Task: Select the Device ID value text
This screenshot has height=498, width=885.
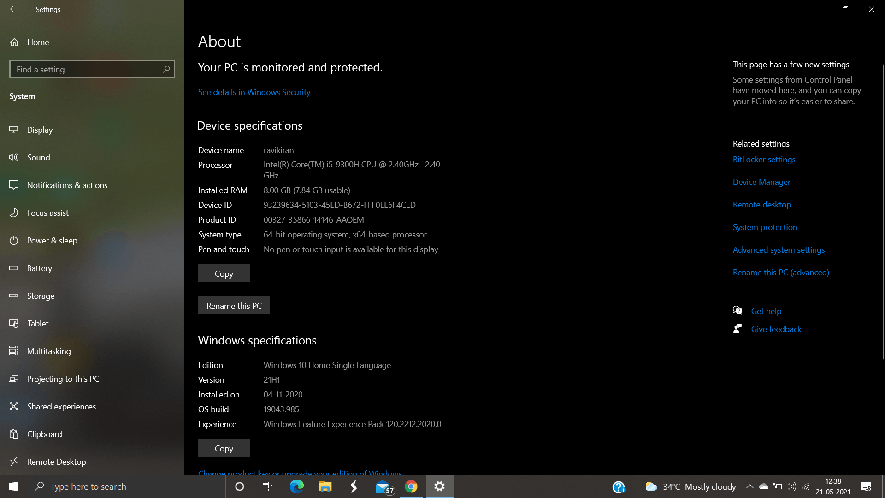Action: [339, 205]
